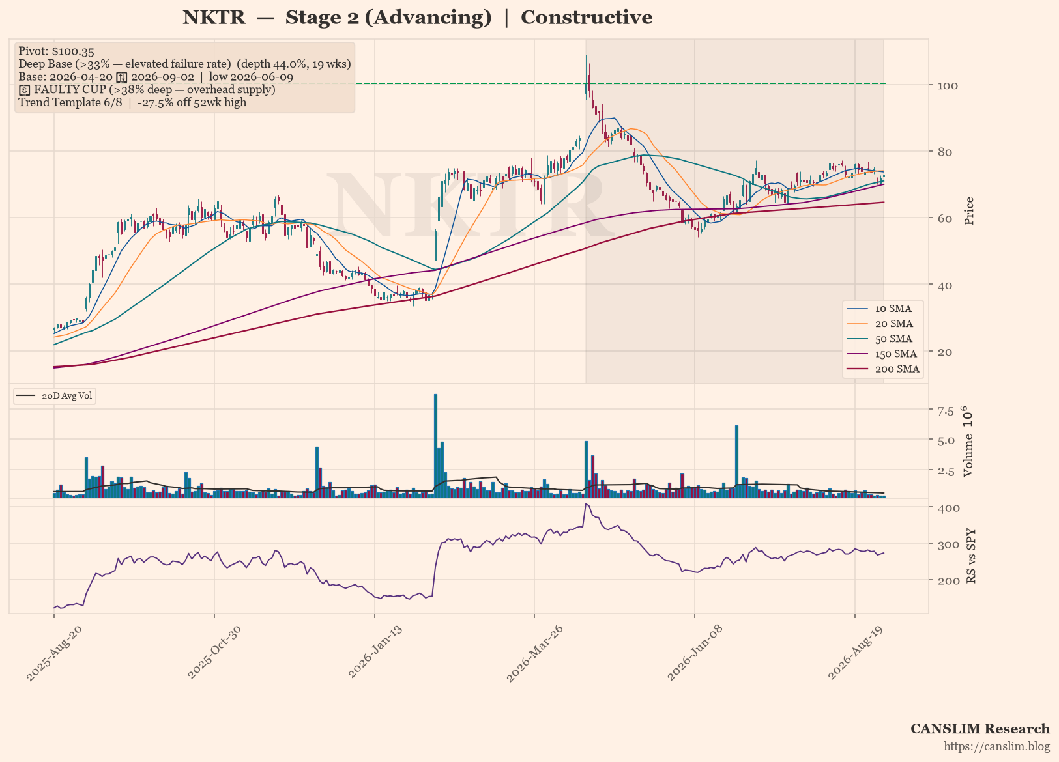
Task: Click the RS vs SPY axis label
Action: [x=970, y=556]
